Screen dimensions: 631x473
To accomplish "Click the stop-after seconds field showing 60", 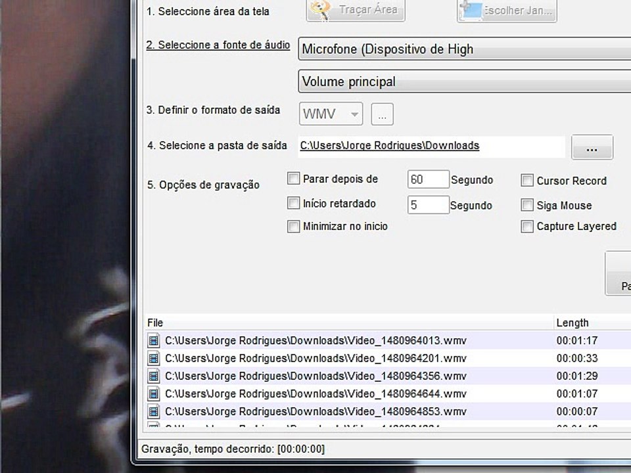I will [x=428, y=179].
